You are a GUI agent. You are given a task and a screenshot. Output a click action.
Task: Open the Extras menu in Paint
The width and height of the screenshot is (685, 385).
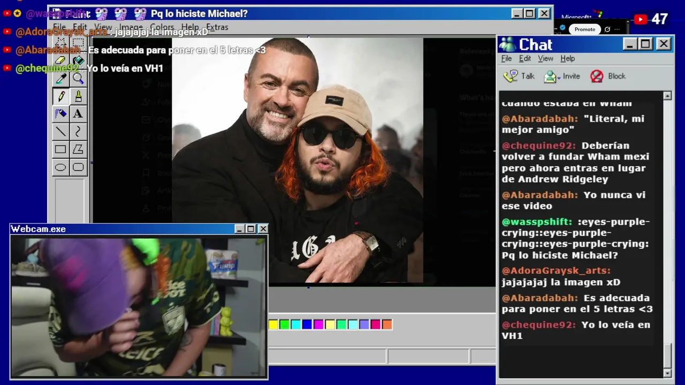click(x=217, y=27)
